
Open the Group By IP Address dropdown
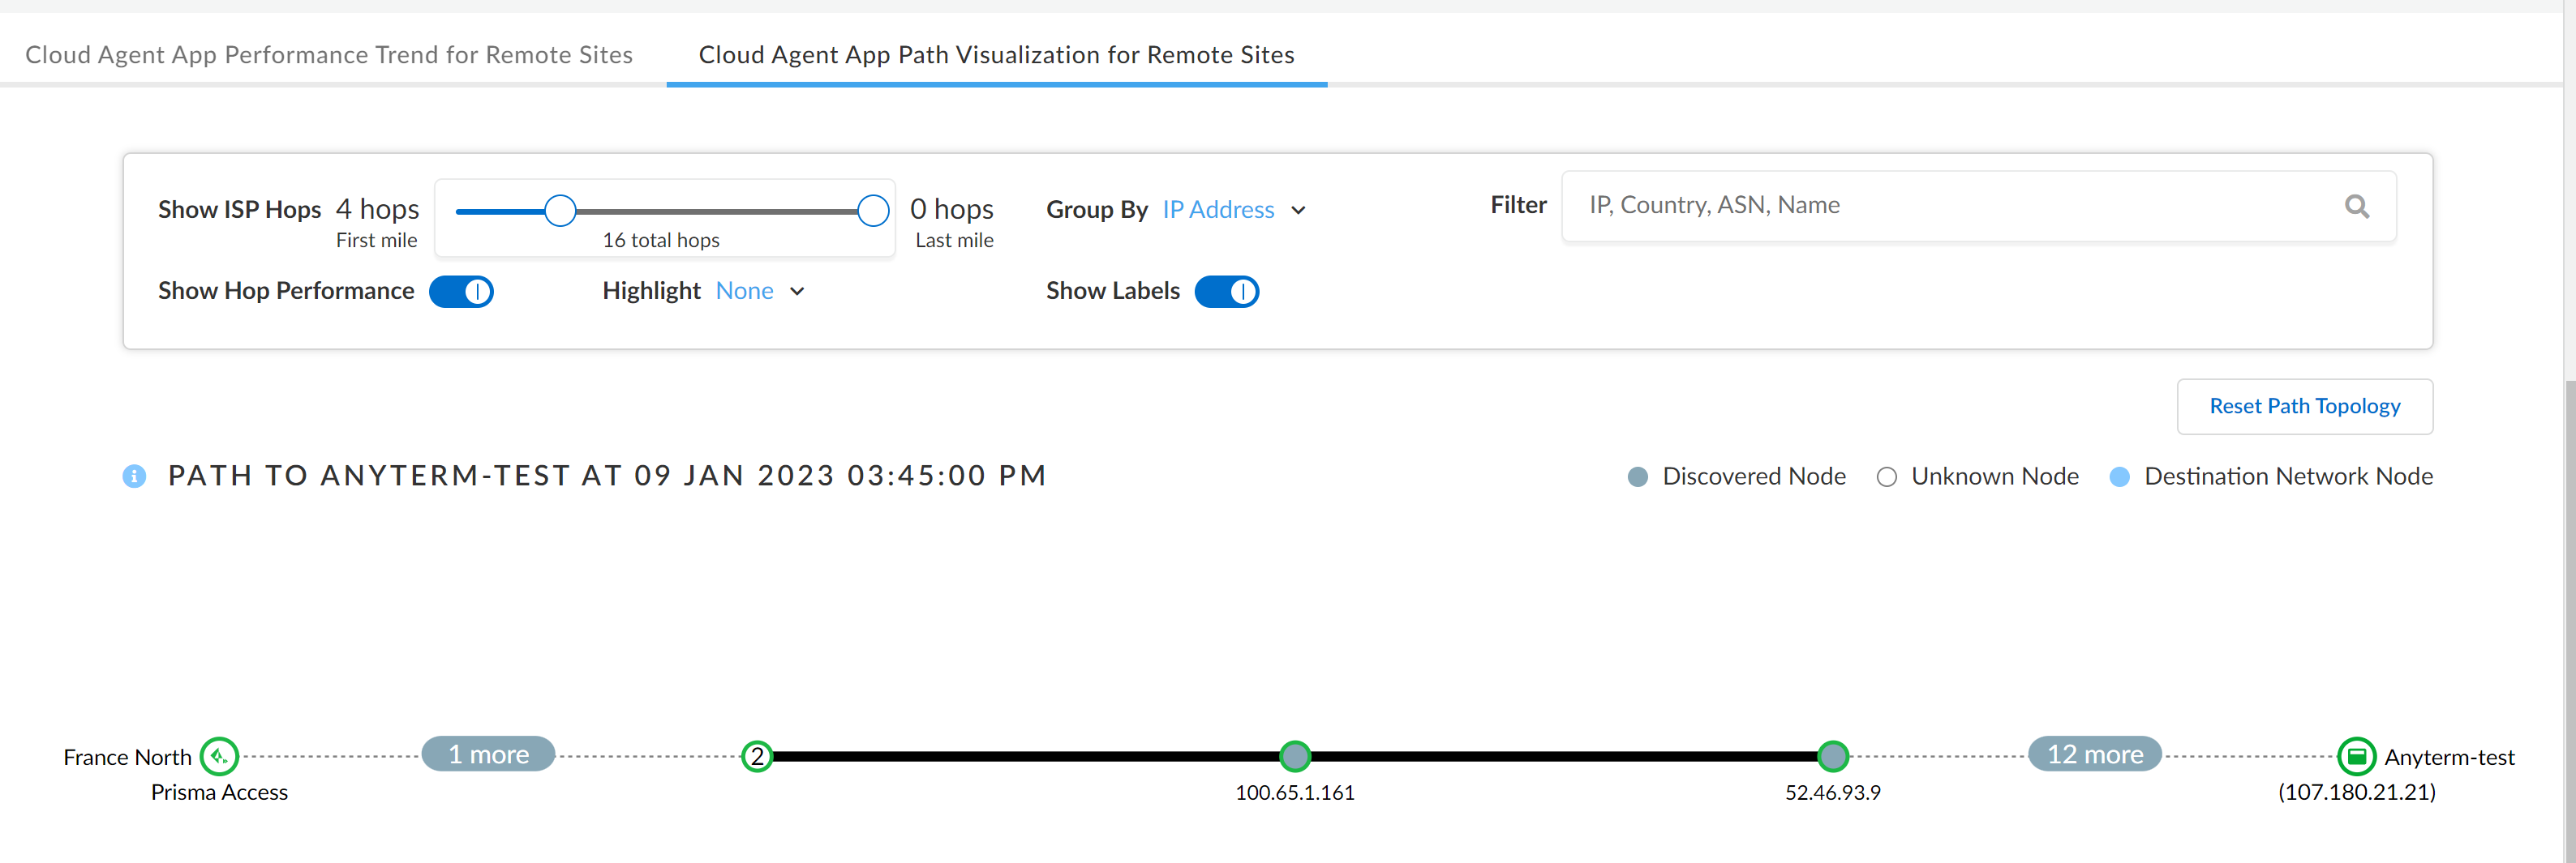point(1233,210)
